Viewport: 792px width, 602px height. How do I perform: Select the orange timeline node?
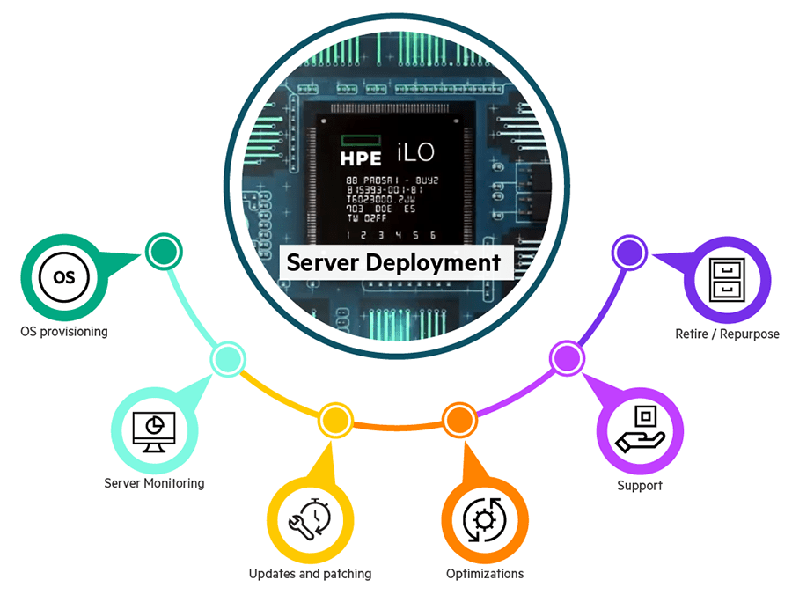coord(459,420)
